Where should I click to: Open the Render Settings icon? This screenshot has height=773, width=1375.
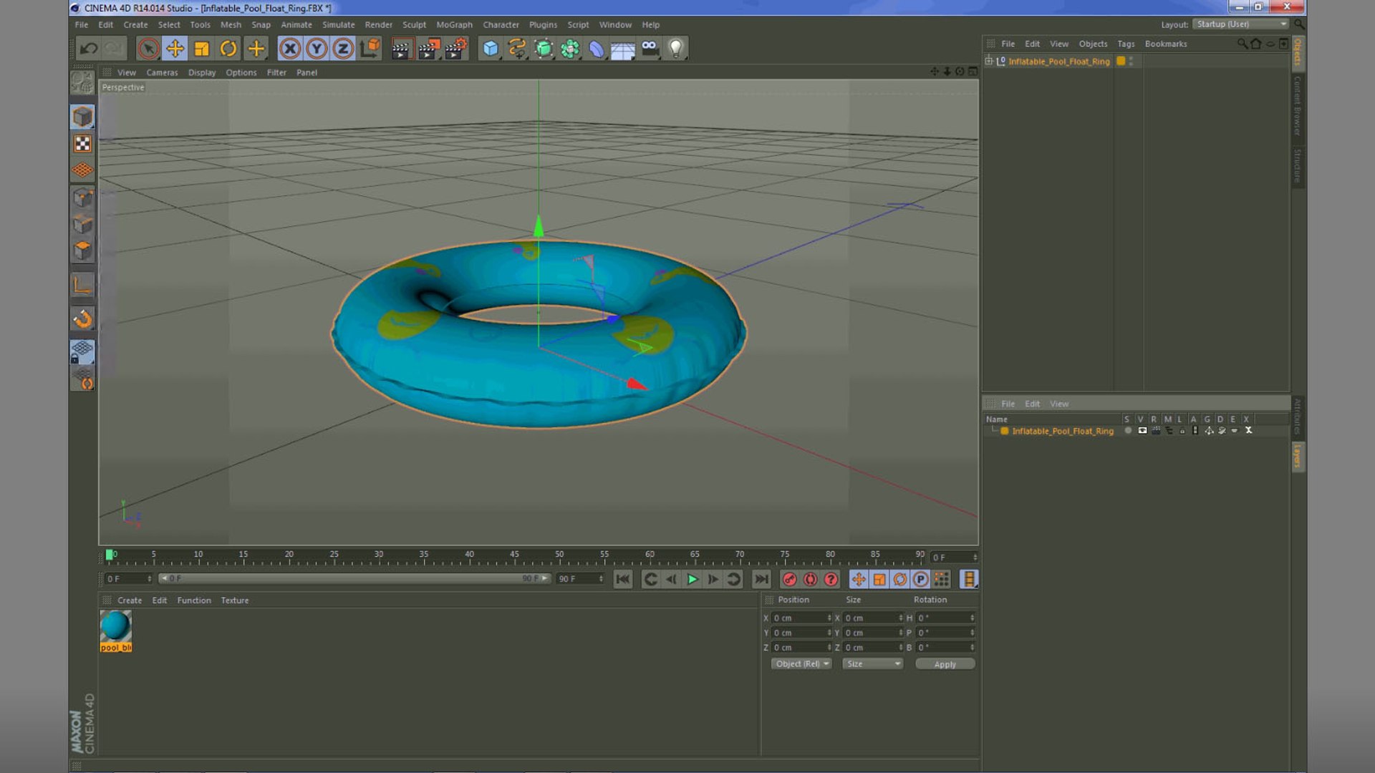click(x=456, y=49)
